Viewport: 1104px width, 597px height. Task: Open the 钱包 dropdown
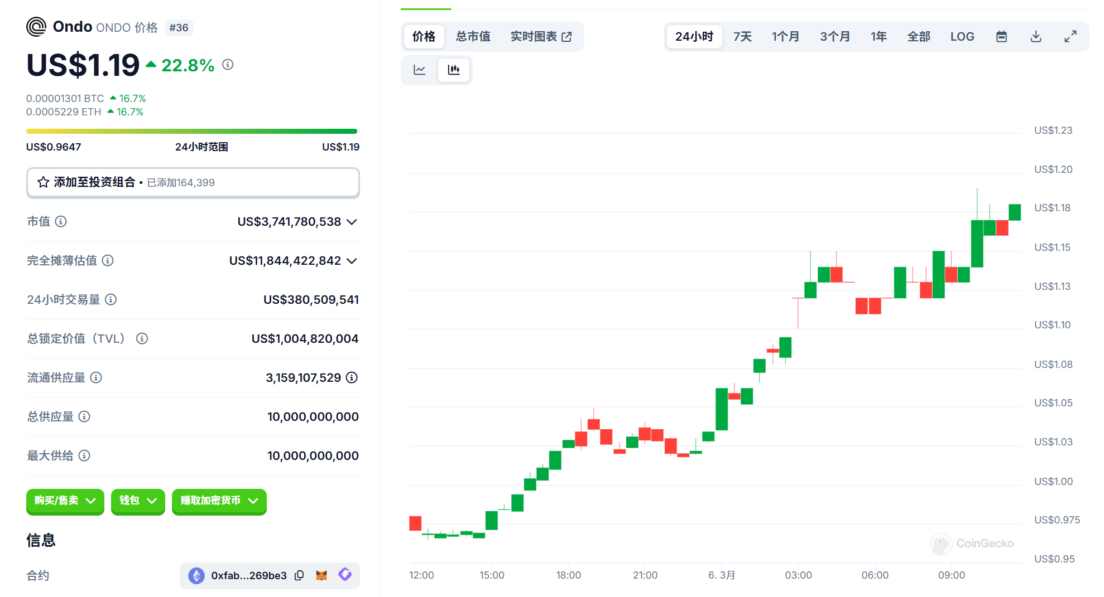[138, 501]
